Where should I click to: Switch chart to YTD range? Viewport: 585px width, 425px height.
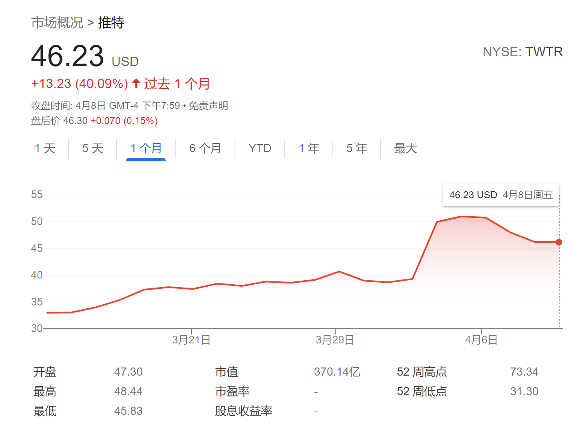[x=260, y=148]
